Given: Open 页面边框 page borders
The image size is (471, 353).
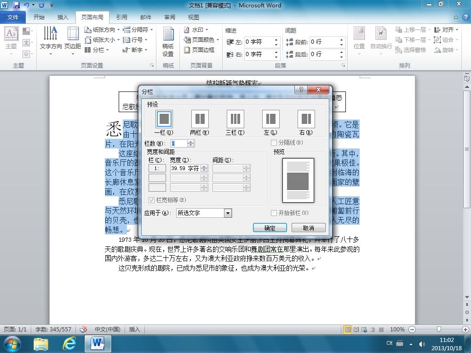Looking at the screenshot, I should pos(199,50).
